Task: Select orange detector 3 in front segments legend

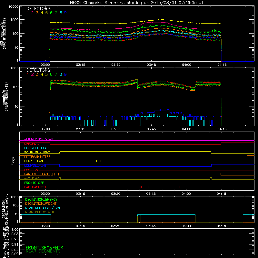Action: 37,13
